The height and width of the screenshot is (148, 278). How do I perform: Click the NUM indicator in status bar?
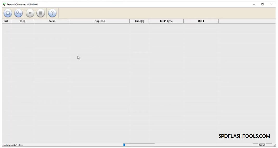click(262, 145)
